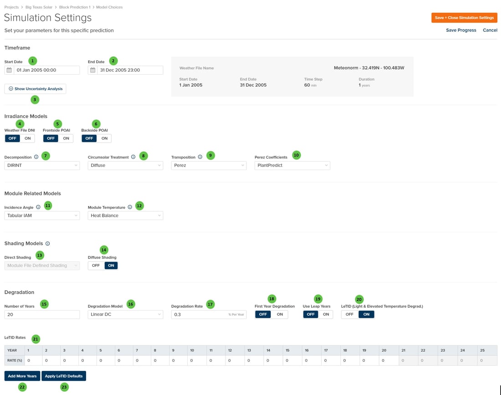The height and width of the screenshot is (395, 501).
Task: Click LeTID rate cell for year 5
Action: pos(106,360)
